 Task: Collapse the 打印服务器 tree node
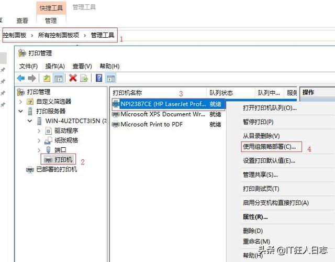click(x=21, y=111)
